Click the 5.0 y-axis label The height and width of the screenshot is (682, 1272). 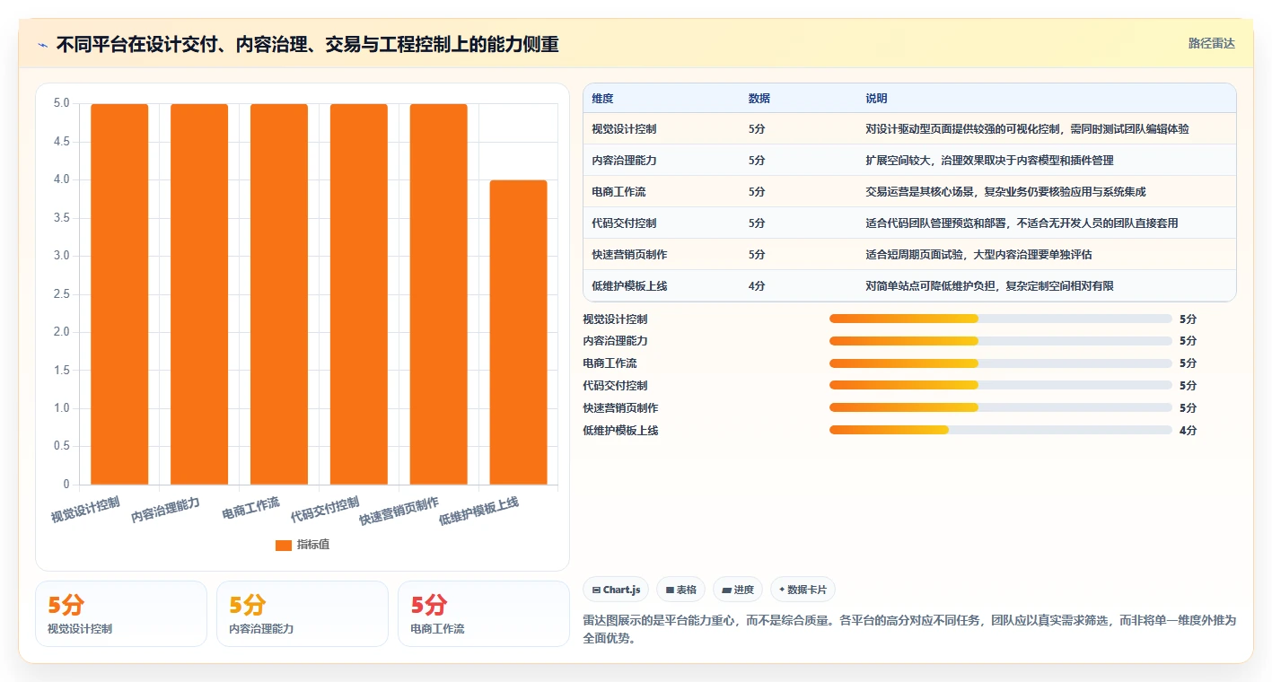coord(61,103)
